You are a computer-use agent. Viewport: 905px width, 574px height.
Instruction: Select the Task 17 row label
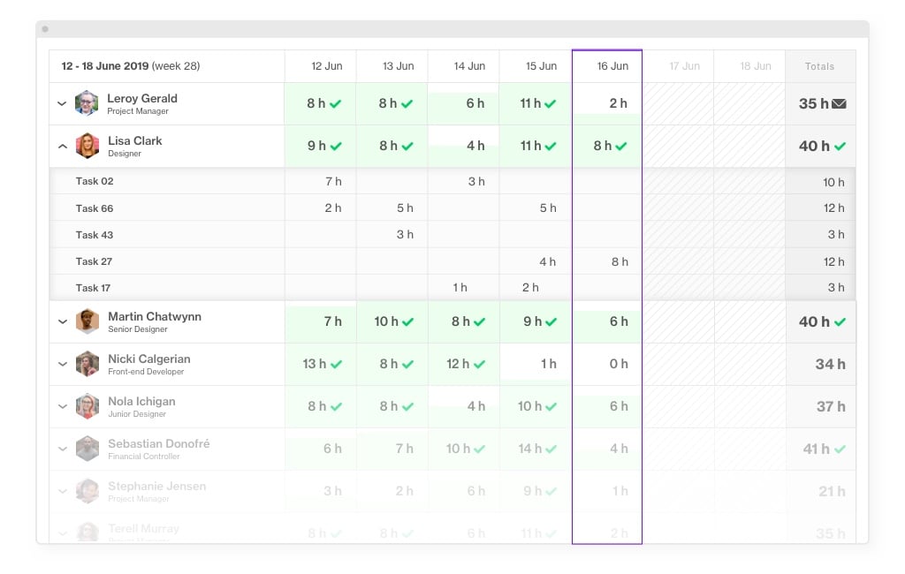point(93,288)
